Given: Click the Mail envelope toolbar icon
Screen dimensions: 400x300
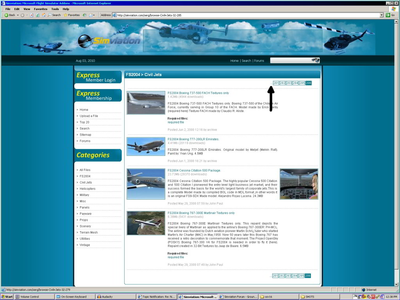Looking at the screenshot, I should 91,15.
